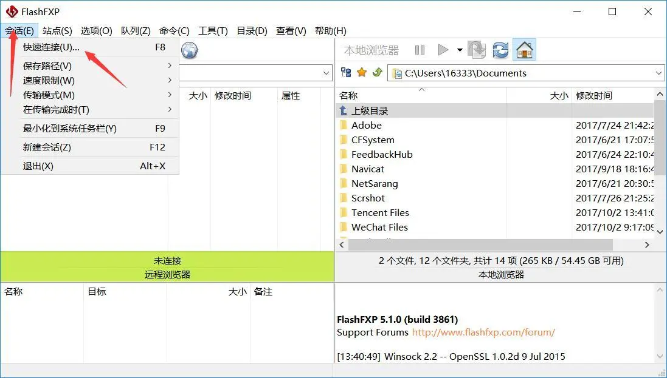Click the WeChat Files folder icon
Image resolution: width=667 pixels, height=378 pixels.
coord(344,227)
